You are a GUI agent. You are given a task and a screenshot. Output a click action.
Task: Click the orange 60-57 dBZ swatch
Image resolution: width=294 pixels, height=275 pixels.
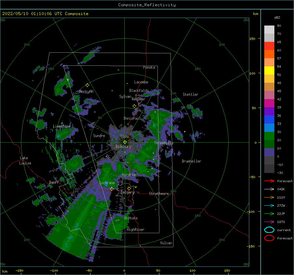(x=269, y=54)
